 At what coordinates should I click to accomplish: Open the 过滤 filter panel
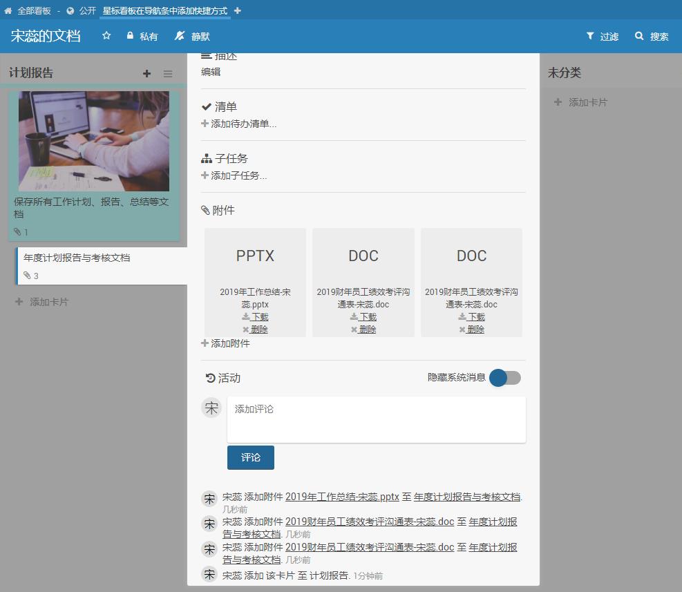pos(603,36)
